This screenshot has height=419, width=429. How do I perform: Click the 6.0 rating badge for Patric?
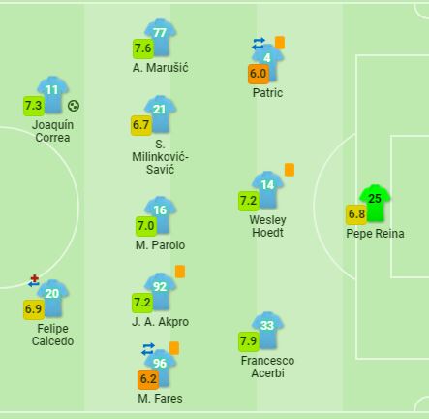click(259, 74)
